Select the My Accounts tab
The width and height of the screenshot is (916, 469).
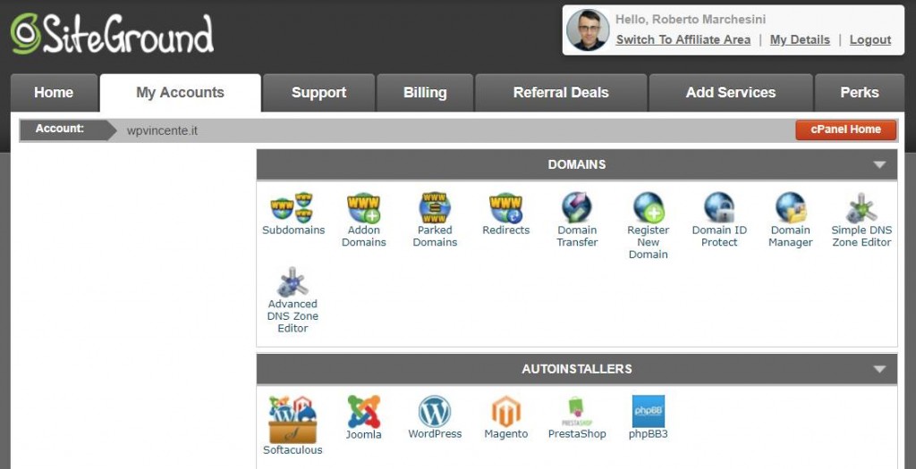coord(180,93)
